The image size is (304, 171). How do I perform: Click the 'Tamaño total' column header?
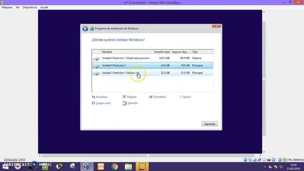tap(161, 52)
